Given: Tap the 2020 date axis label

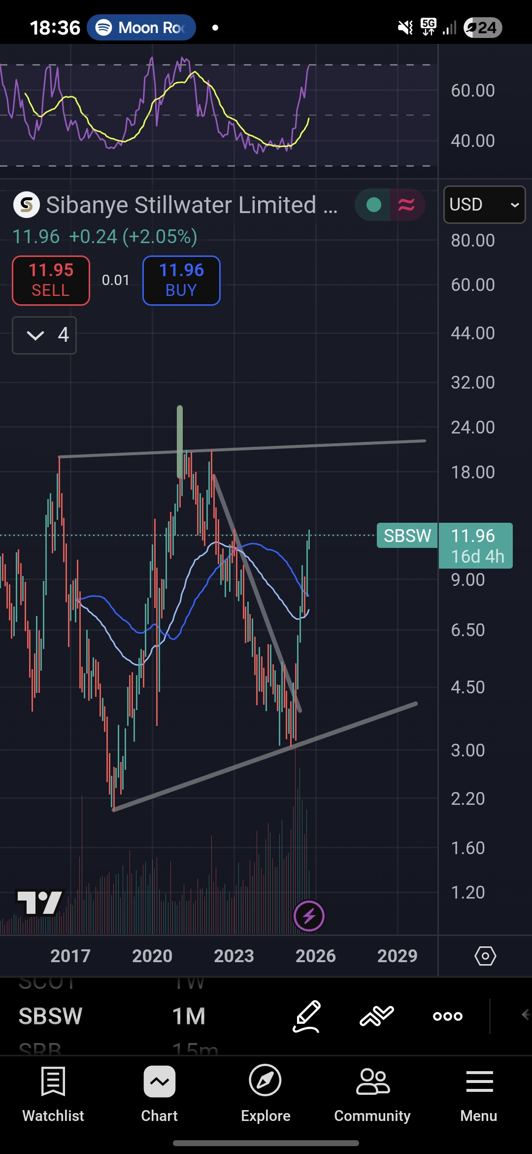Looking at the screenshot, I should click(x=152, y=956).
